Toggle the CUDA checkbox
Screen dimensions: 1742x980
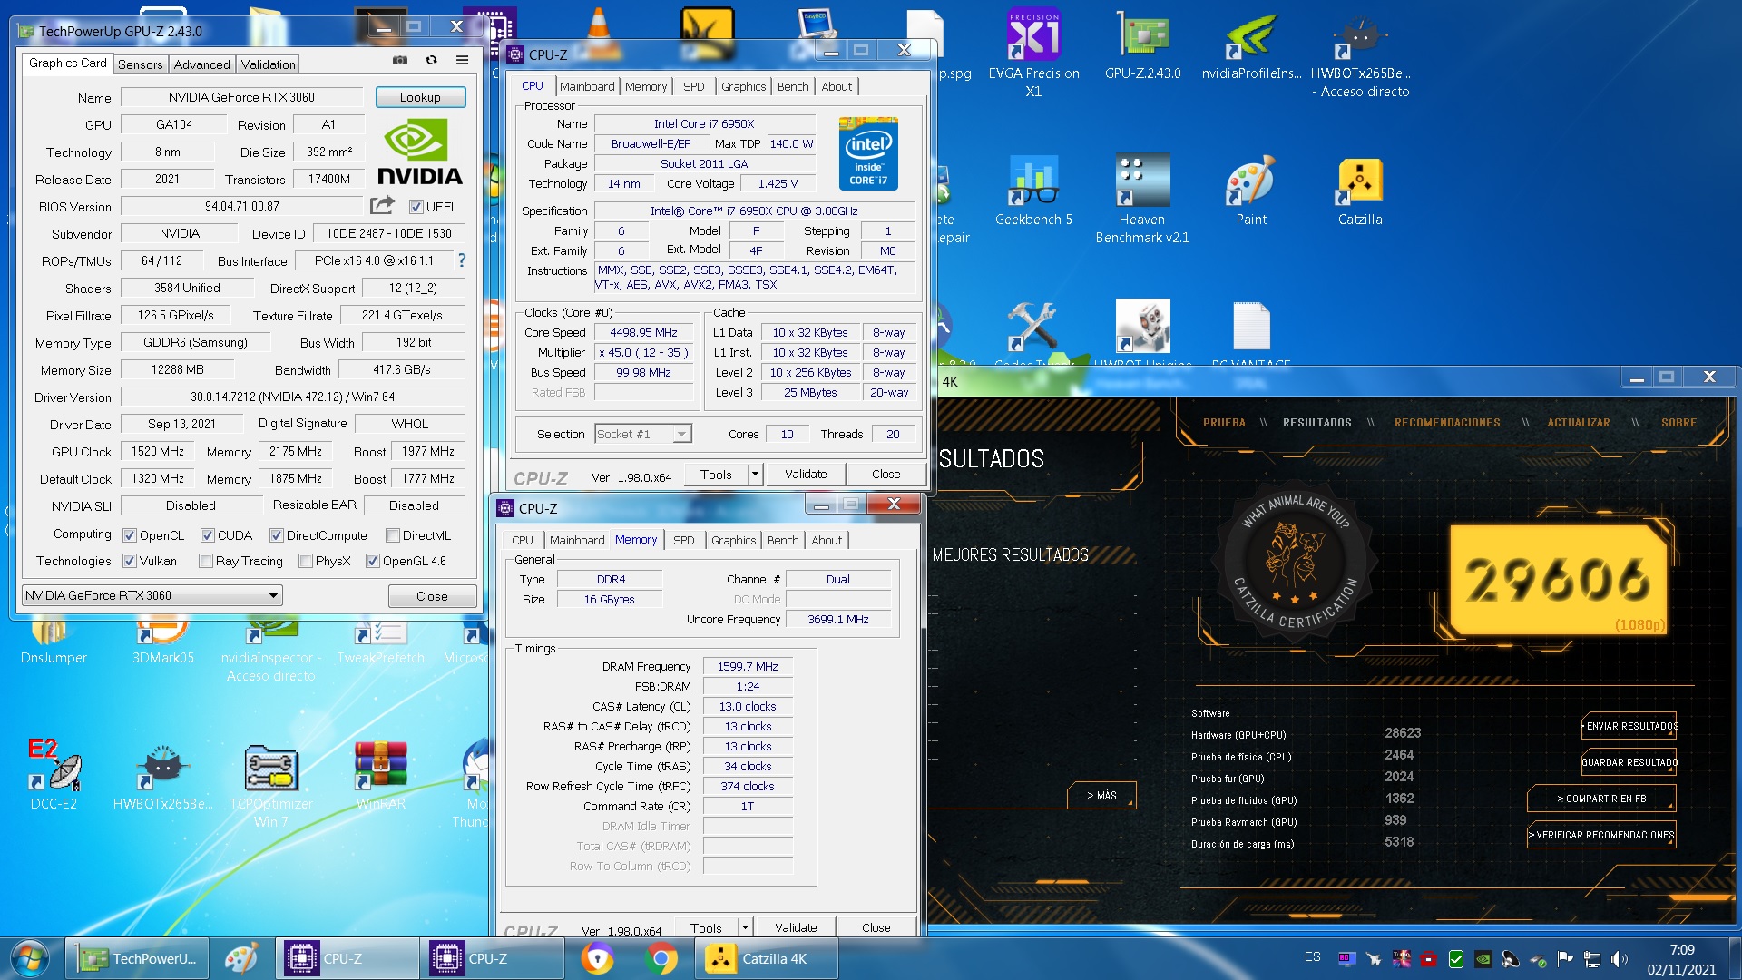point(208,535)
